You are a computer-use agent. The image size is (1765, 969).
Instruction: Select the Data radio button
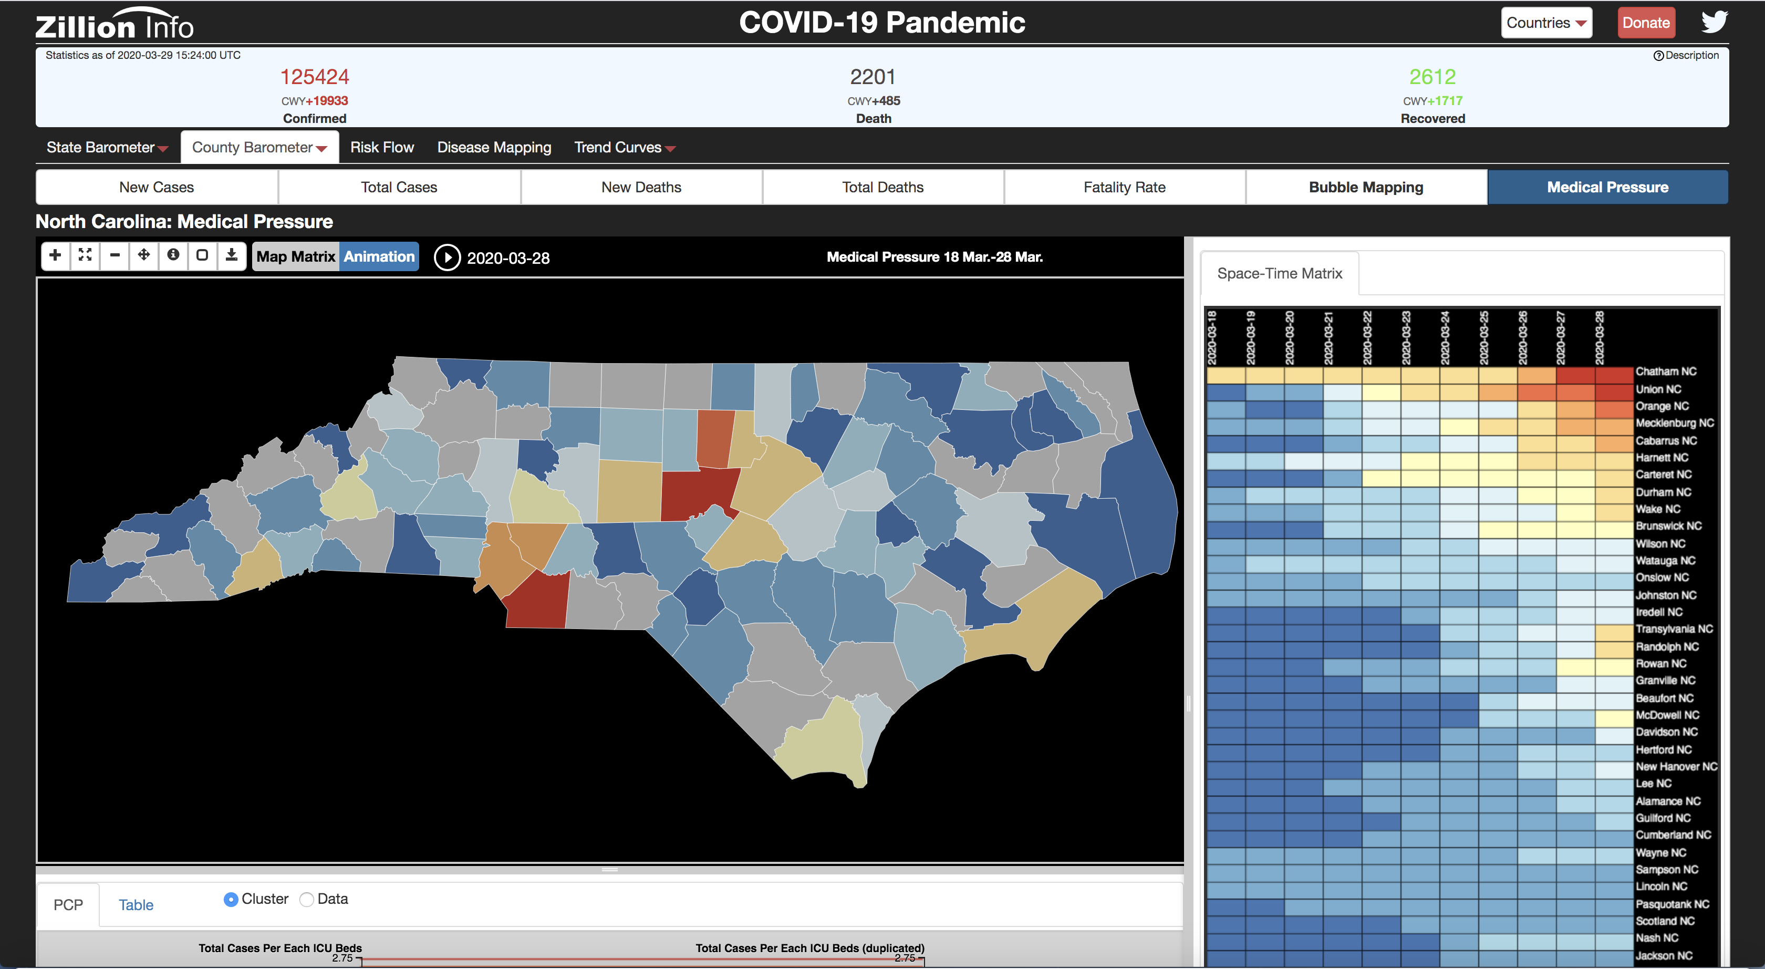click(307, 899)
